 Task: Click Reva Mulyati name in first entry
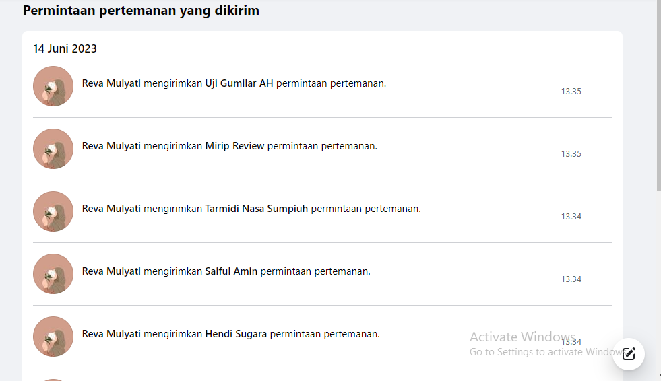(111, 83)
